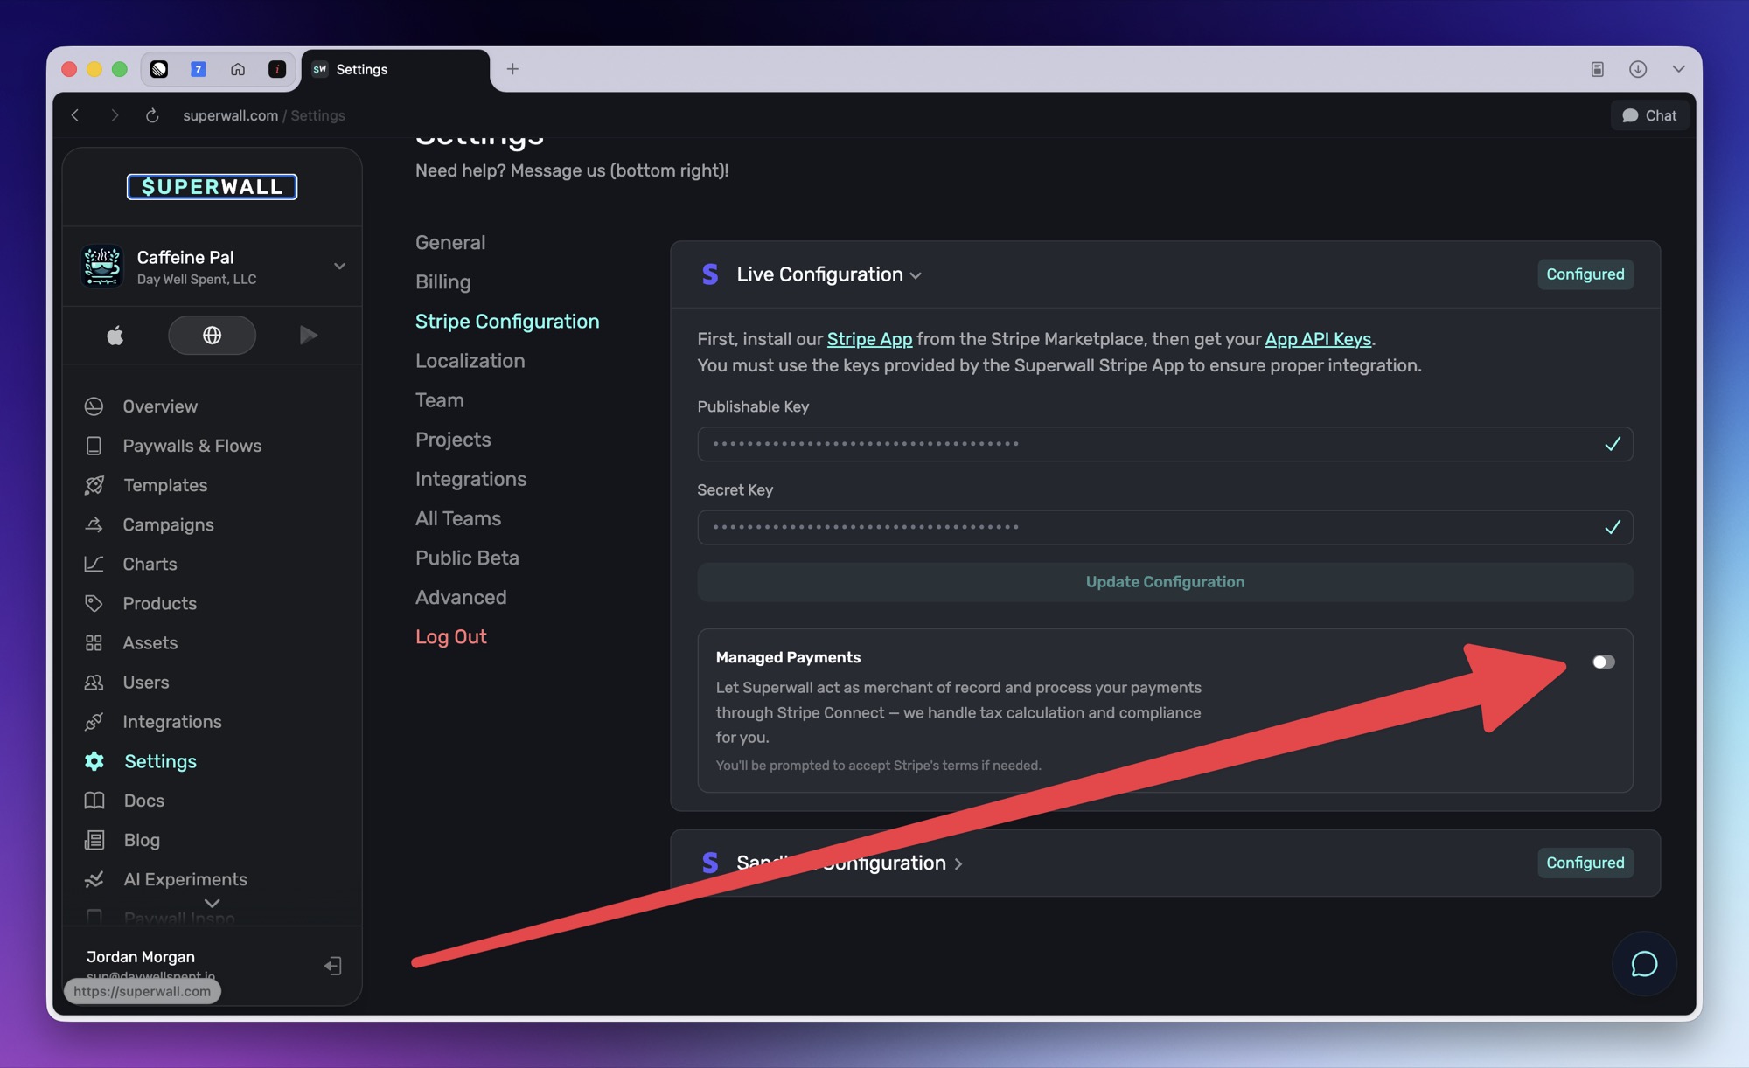Open Assets grid icon
This screenshot has height=1068, width=1749.
[x=94, y=643]
